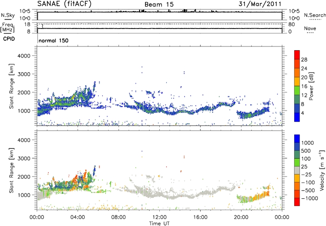The height and width of the screenshot is (226, 326).
Task: Click the "28" power color bar label
Action: tap(304, 60)
